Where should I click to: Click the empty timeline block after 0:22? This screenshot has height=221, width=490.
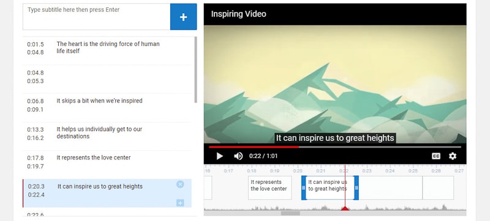point(391,187)
